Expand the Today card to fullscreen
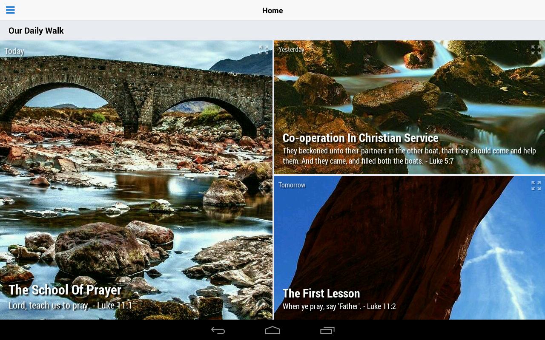Image resolution: width=545 pixels, height=340 pixels. [x=264, y=50]
